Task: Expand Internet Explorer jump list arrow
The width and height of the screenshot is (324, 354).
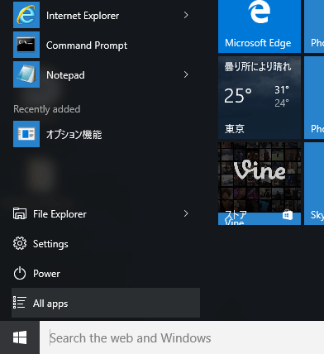Action: pos(186,15)
